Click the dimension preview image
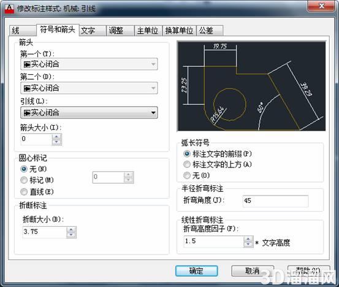This screenshot has width=339, height=287. (x=251, y=86)
